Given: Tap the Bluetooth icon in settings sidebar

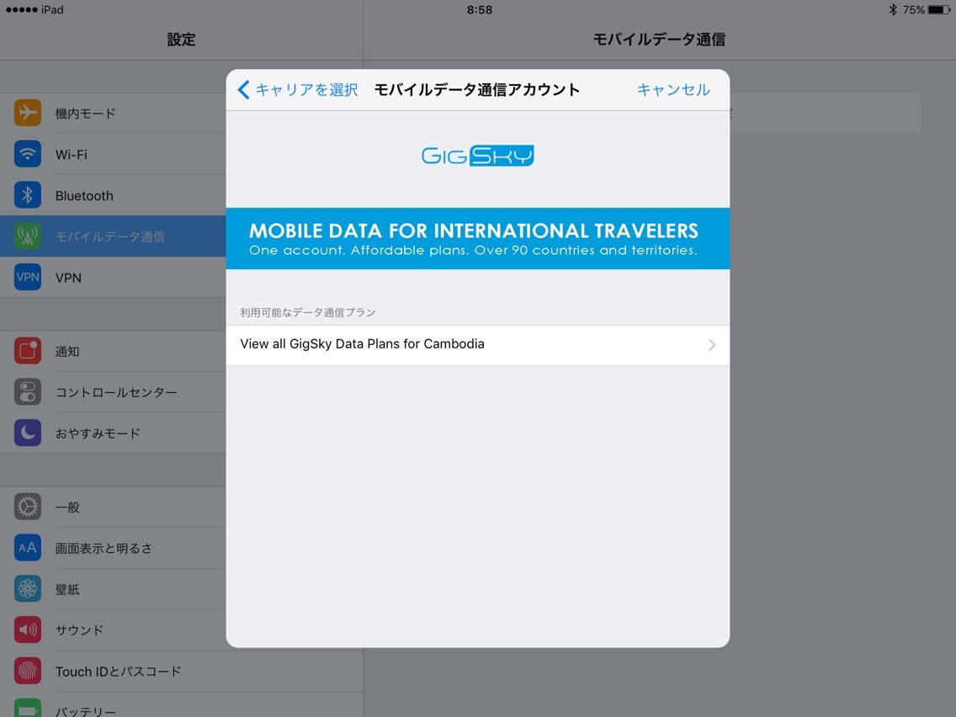Looking at the screenshot, I should 28,195.
